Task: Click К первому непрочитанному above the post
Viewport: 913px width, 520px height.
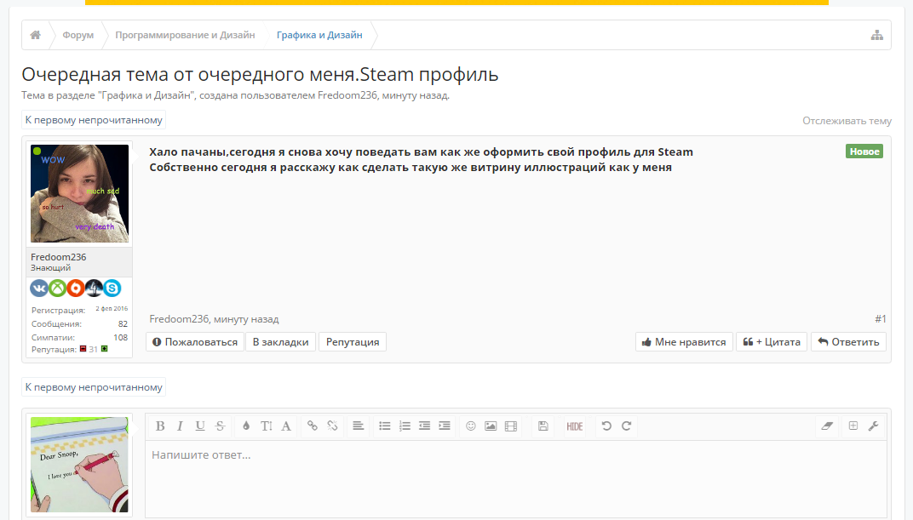Action: click(94, 120)
